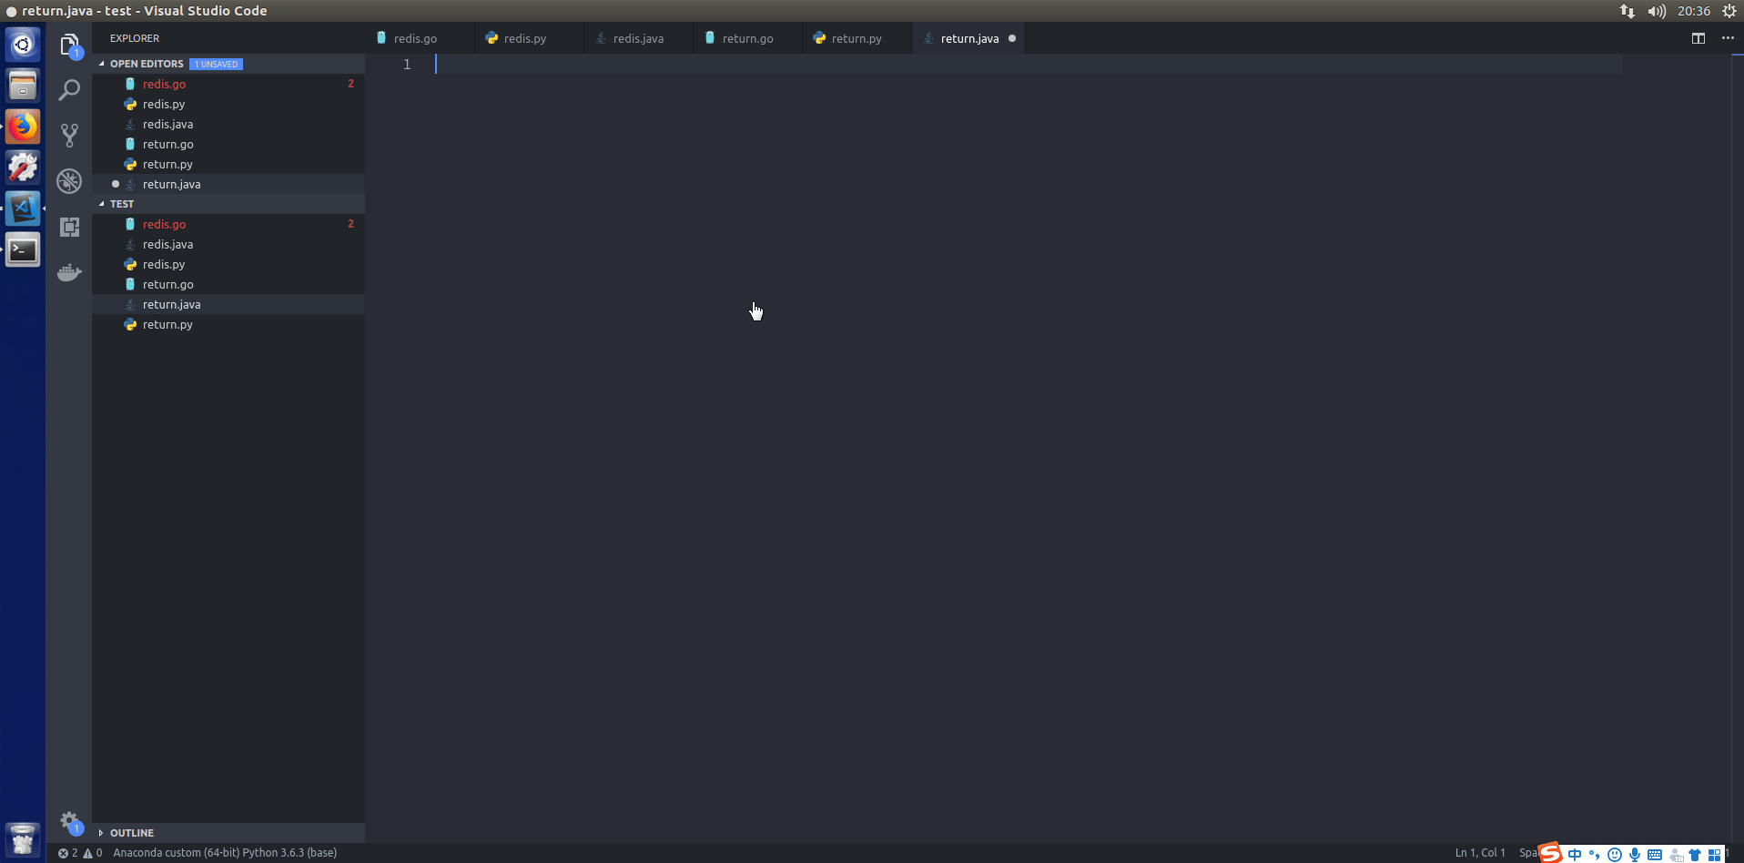1744x863 pixels.
Task: Toggle the Sogou soft keyboard
Action: click(1657, 854)
